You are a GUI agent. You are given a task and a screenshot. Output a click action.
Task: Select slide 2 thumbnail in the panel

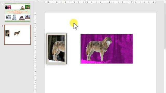[x=17, y=35]
